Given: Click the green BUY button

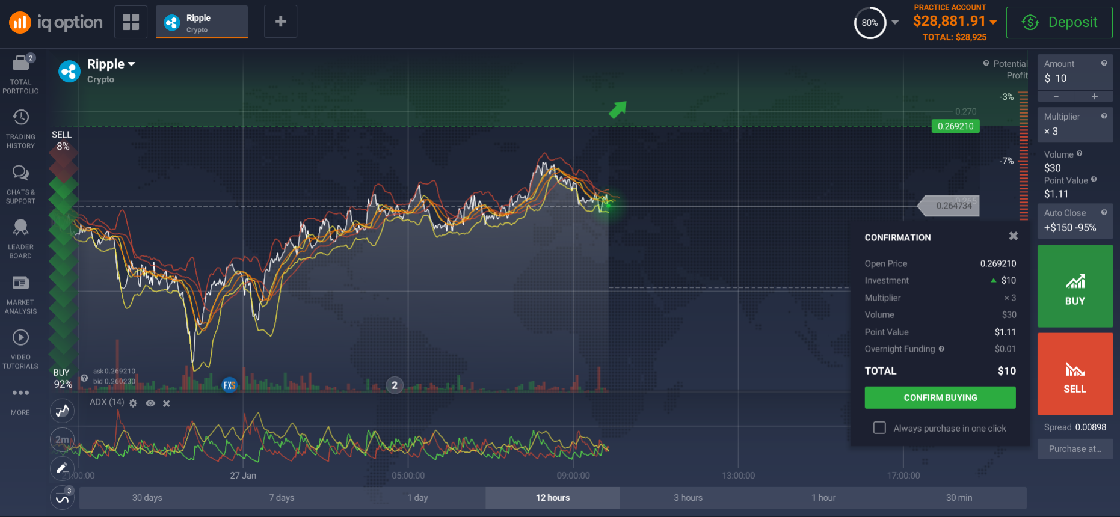Looking at the screenshot, I should coord(1075,286).
